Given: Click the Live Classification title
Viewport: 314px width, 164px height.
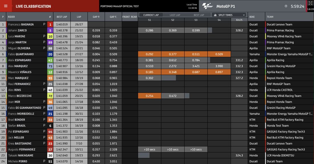Looking at the screenshot, I should (33, 6).
